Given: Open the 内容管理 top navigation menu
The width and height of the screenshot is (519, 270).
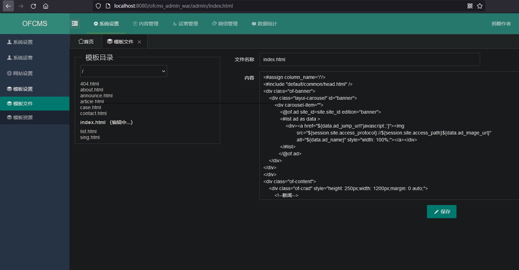Looking at the screenshot, I should click(x=146, y=24).
